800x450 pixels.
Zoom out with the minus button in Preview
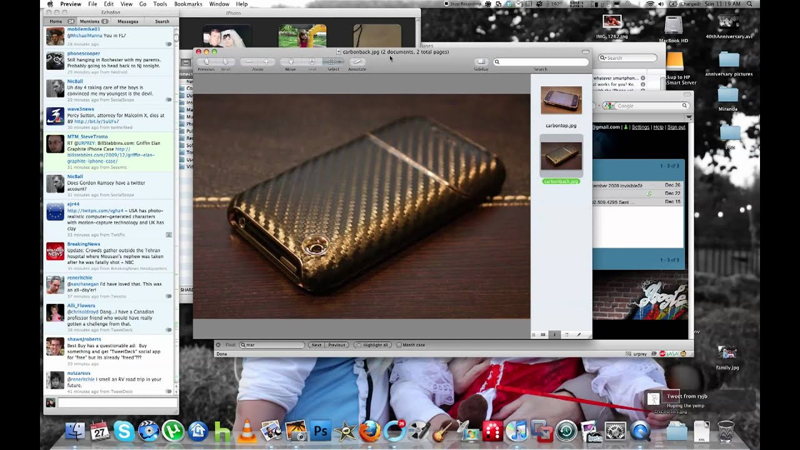(x=249, y=62)
